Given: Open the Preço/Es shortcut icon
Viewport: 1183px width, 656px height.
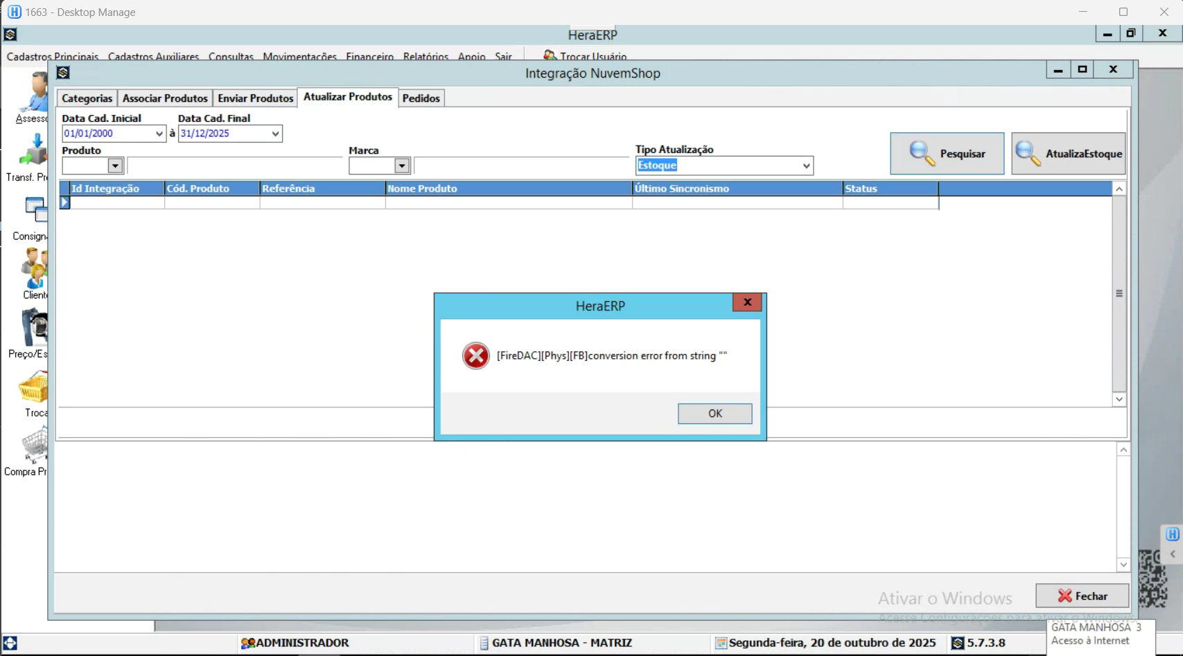Looking at the screenshot, I should tap(33, 328).
